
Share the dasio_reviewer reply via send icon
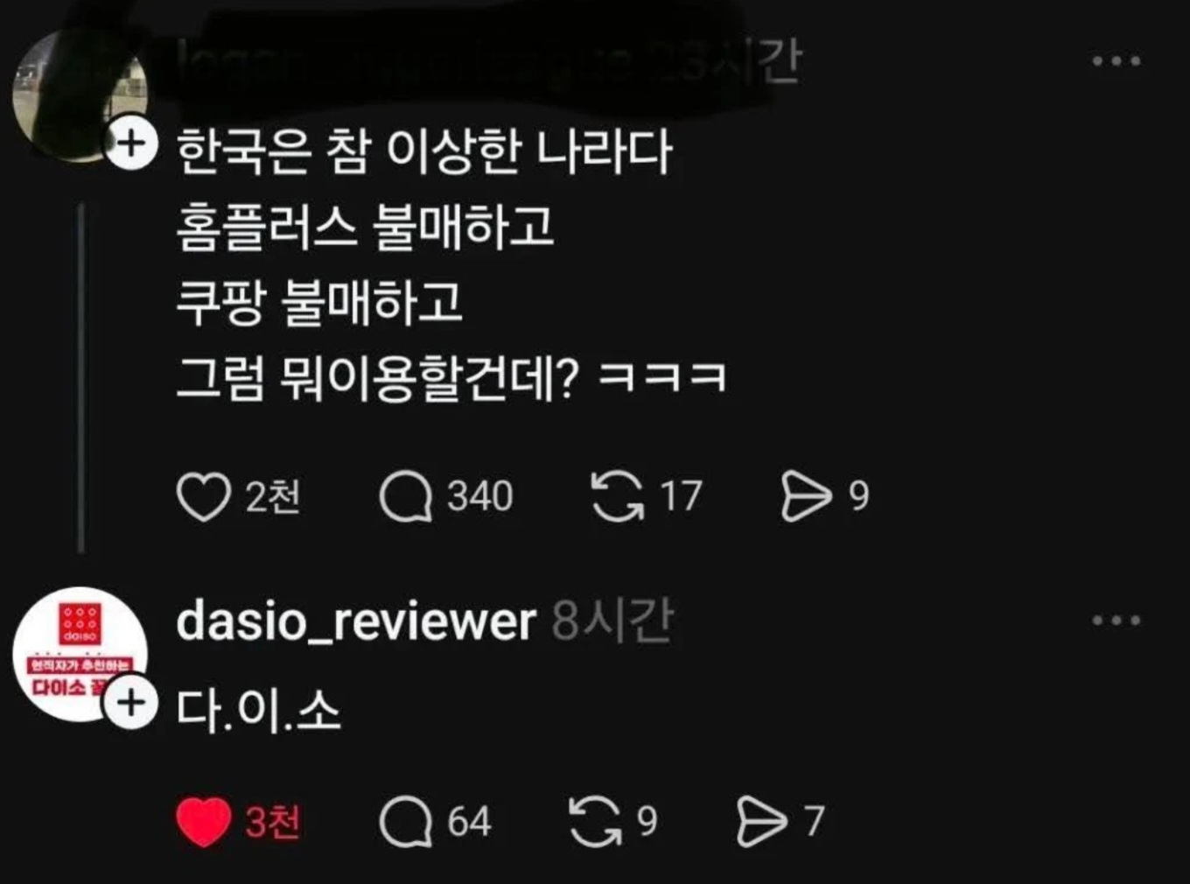(761, 823)
